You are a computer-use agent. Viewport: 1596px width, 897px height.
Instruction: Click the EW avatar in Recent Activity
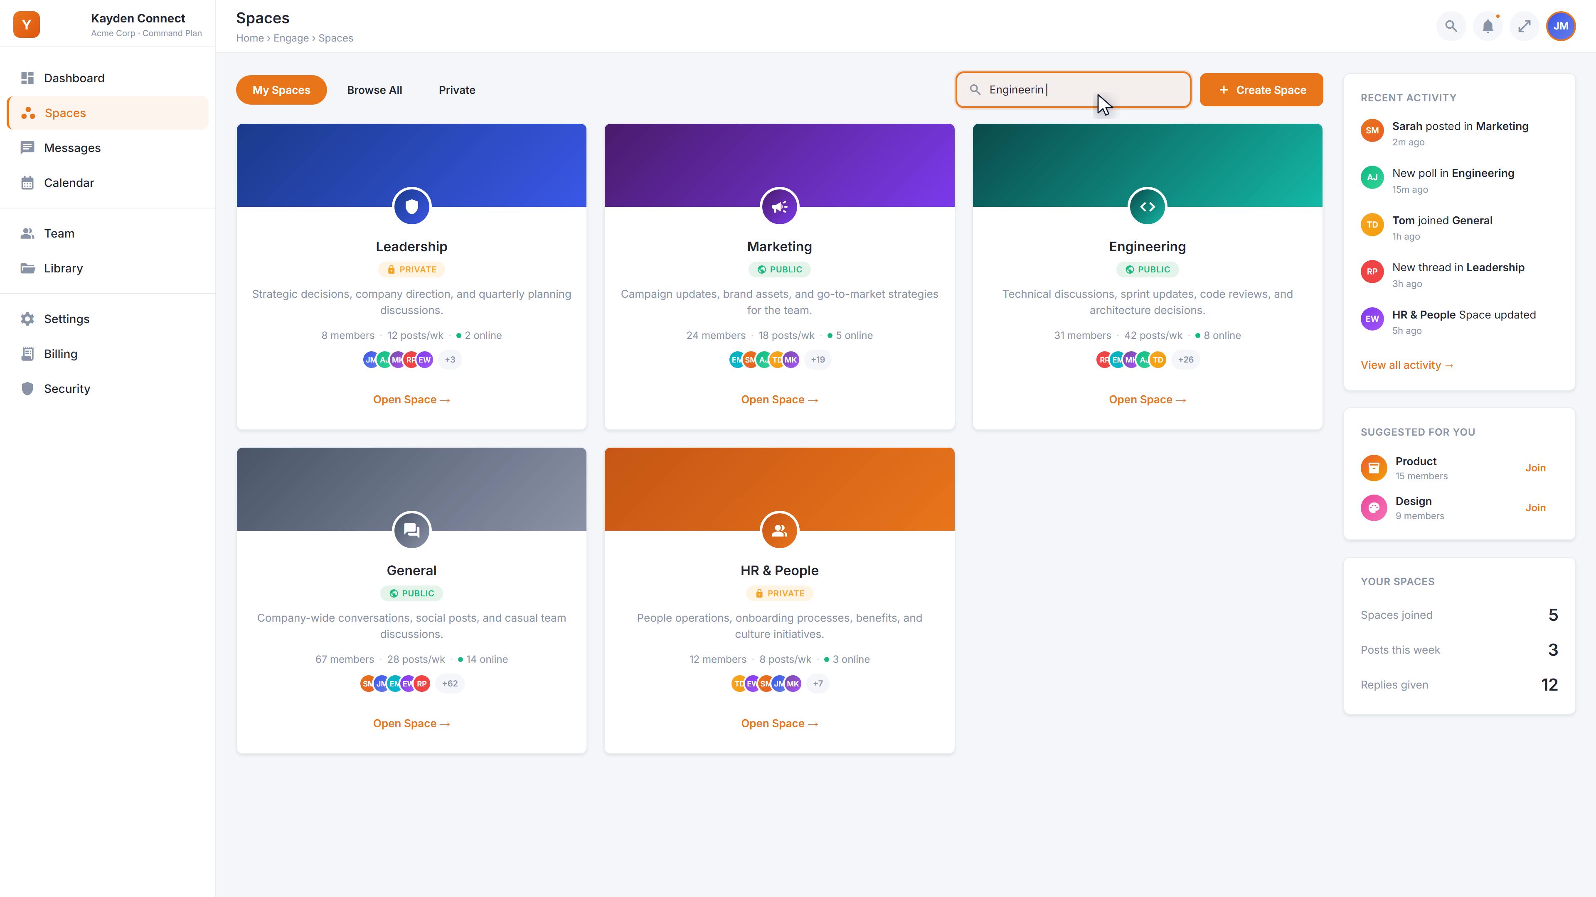pyautogui.click(x=1372, y=319)
